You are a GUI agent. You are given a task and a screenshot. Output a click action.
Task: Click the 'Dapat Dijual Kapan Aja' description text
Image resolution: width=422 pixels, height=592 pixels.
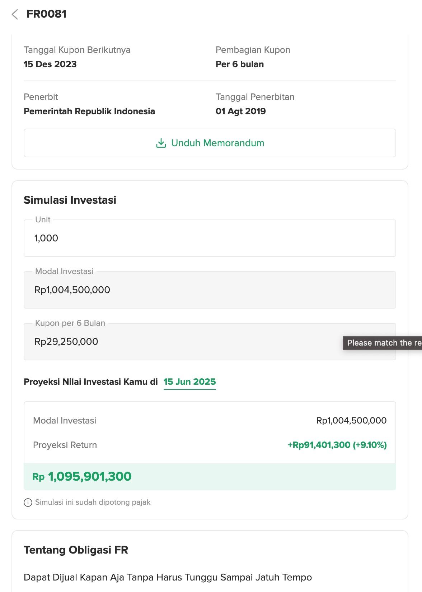[168, 578]
